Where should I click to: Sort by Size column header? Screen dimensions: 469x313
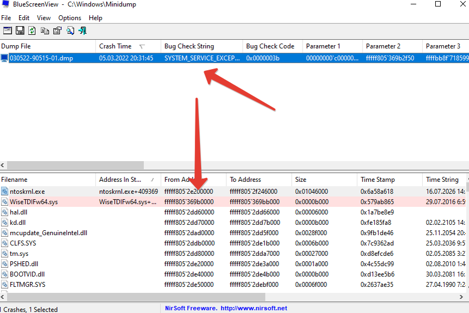click(324, 180)
